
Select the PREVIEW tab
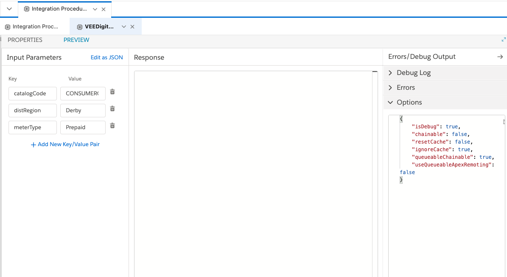point(76,40)
